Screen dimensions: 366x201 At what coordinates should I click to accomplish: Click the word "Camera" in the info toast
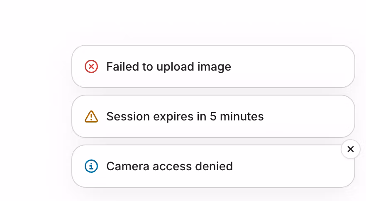pos(128,166)
